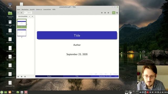The image size is (168, 94).
Task: Open the Ansicht menu
Action: coord(32,9)
